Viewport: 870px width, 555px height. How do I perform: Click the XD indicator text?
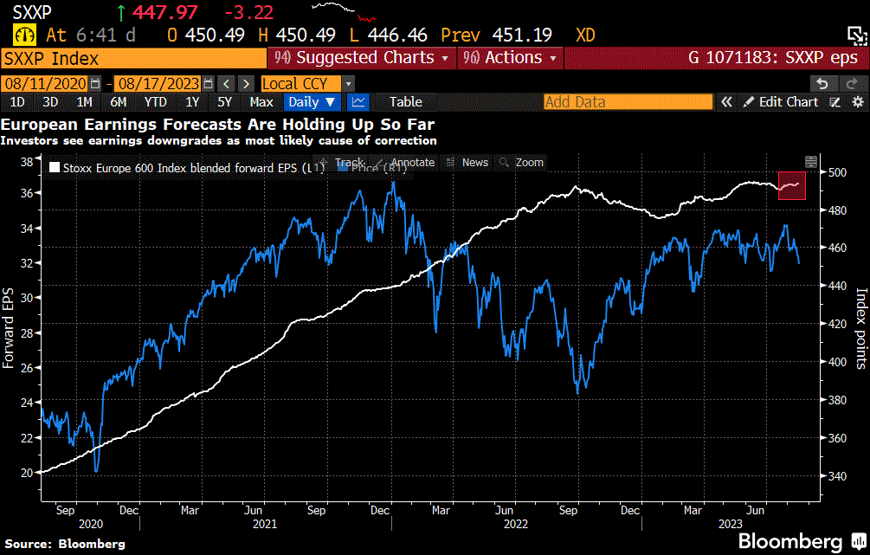pos(585,35)
